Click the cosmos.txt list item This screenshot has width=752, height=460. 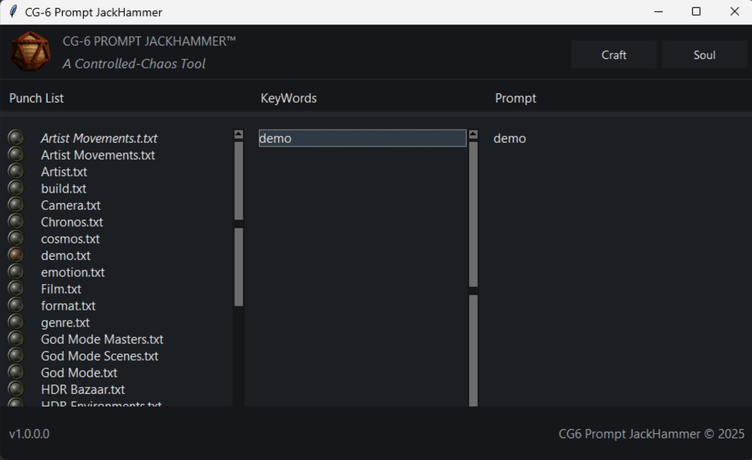[x=70, y=239]
